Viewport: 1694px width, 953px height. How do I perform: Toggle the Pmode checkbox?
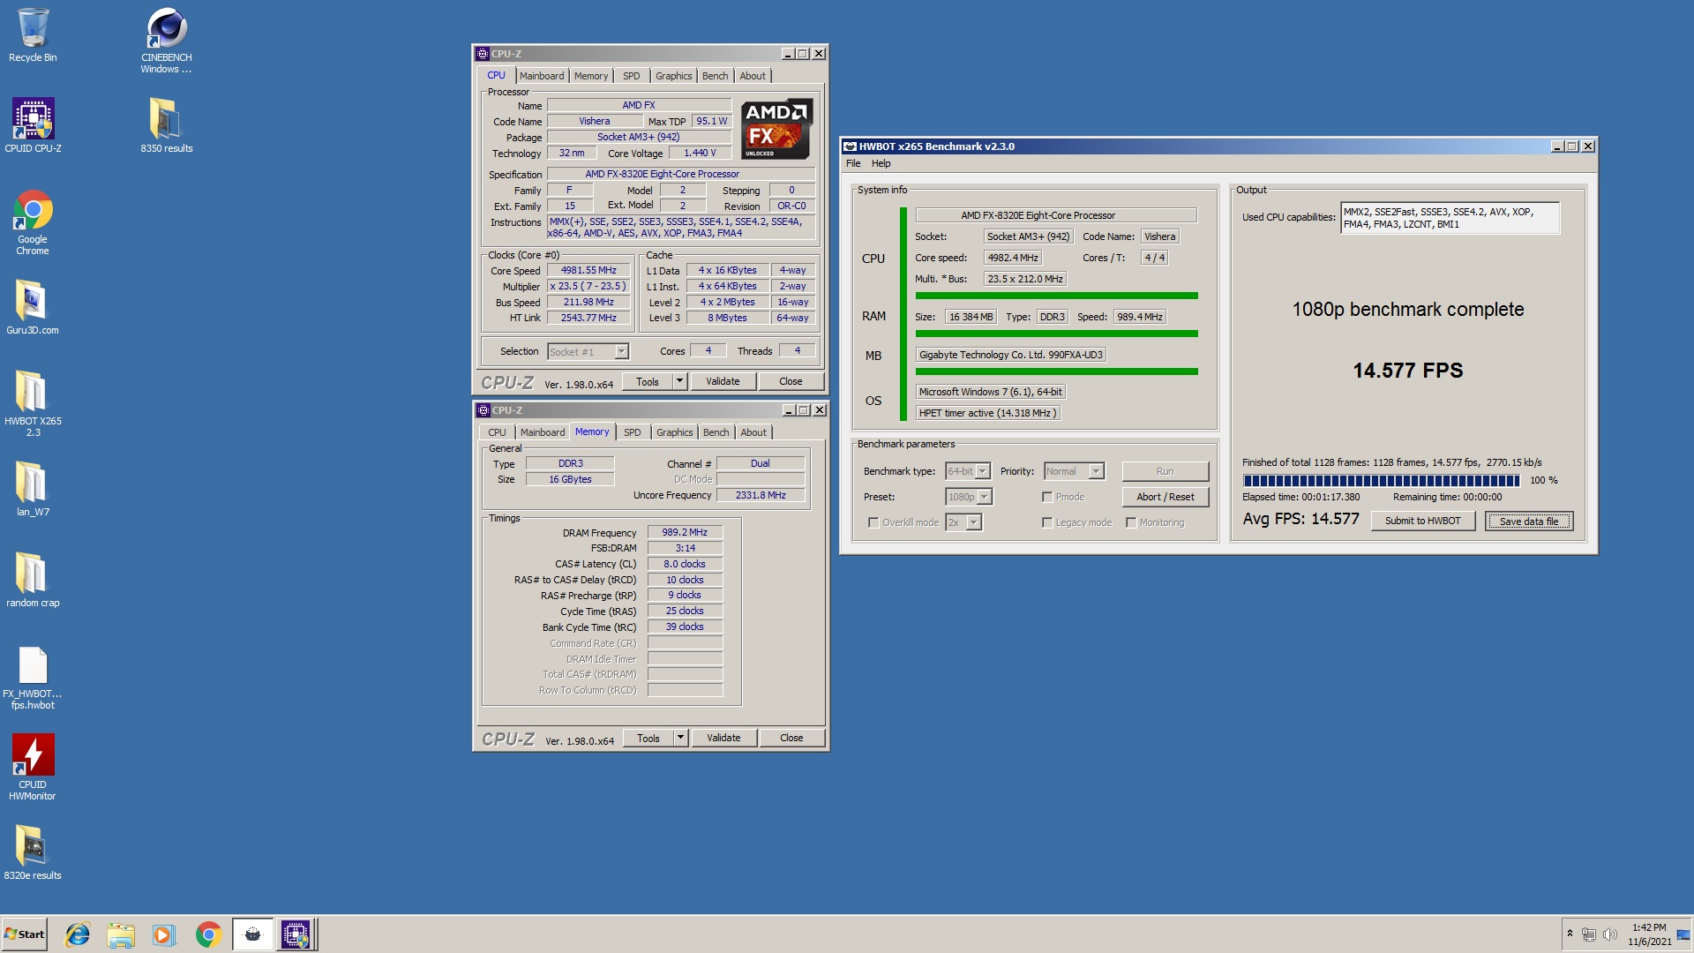coord(1047,497)
